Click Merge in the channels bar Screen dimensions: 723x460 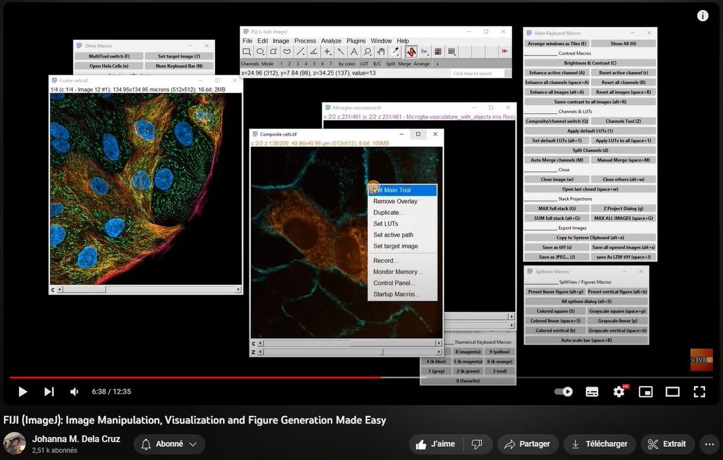(405, 63)
